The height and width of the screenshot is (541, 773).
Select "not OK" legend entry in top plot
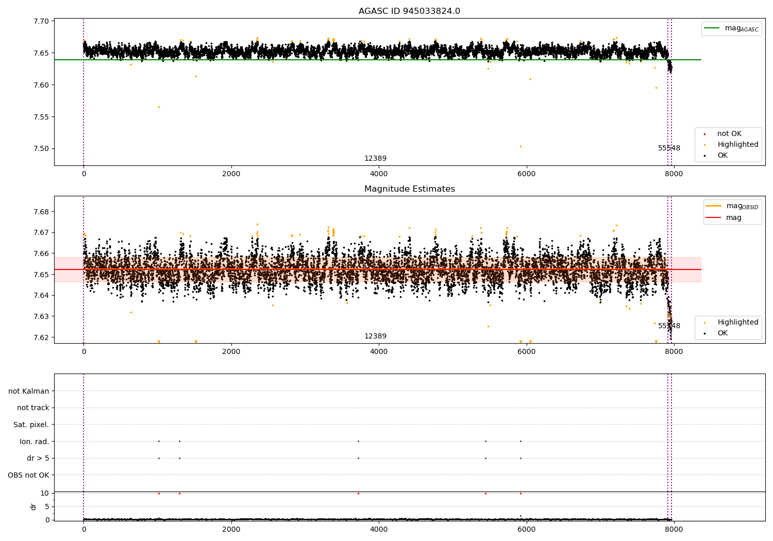point(729,133)
